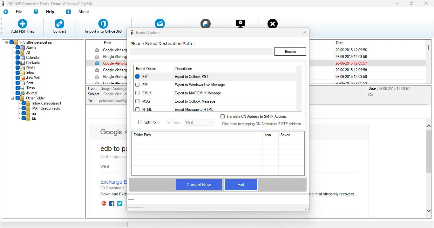Click the Inbox envelope folder icon
Viewport: 434px width, 228px height.
23,73
